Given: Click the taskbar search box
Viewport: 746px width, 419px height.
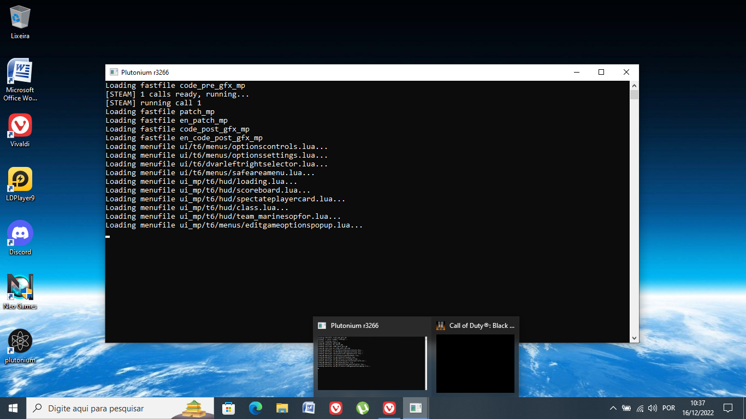Looking at the screenshot, I should coord(120,408).
